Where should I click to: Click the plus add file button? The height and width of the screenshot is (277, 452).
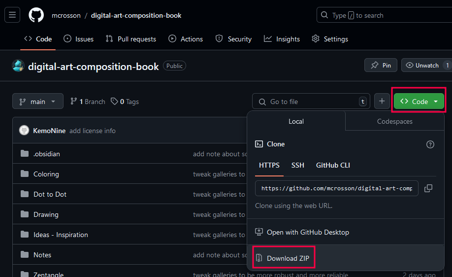click(x=382, y=101)
